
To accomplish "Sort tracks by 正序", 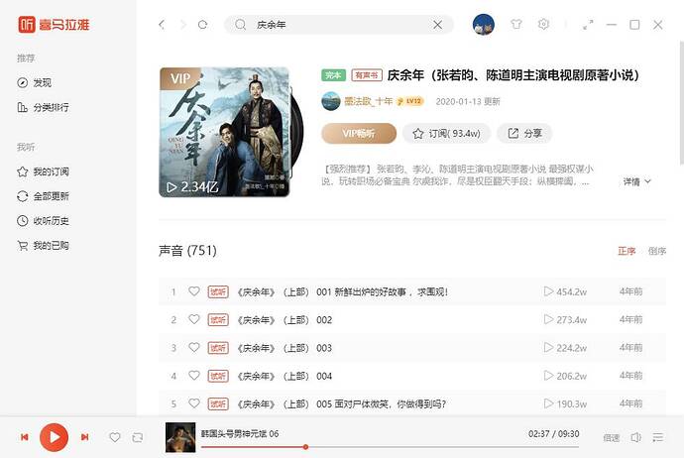I will click(627, 251).
